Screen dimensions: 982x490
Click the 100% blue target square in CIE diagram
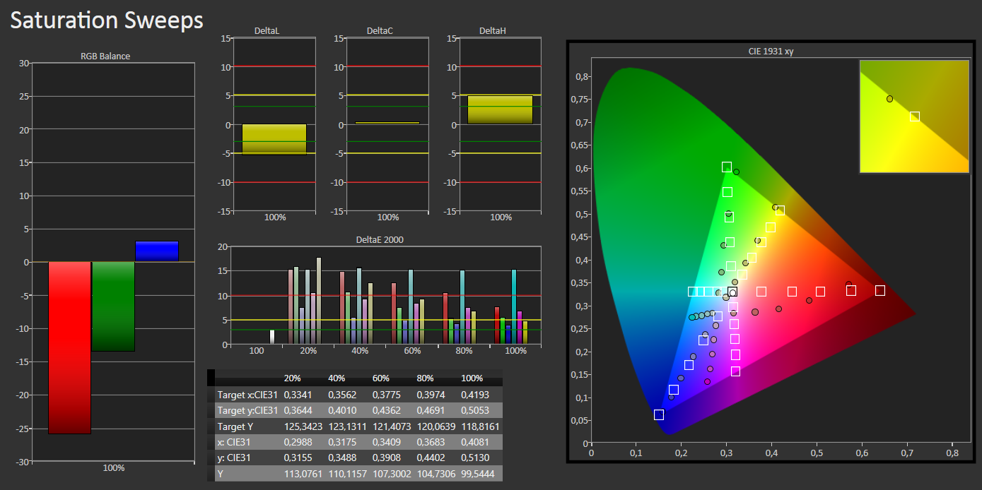(659, 414)
